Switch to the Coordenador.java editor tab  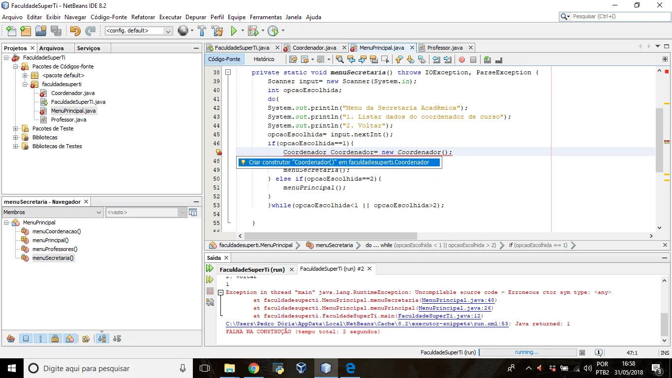point(314,48)
